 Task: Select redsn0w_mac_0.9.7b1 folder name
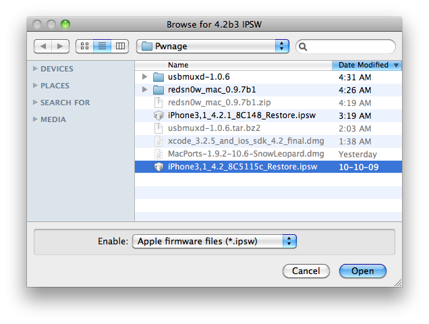pyautogui.click(x=212, y=90)
